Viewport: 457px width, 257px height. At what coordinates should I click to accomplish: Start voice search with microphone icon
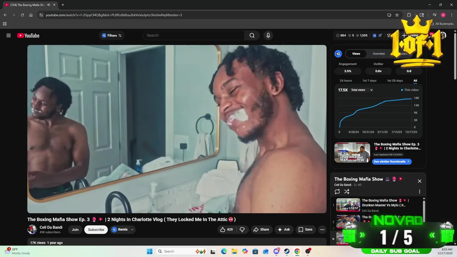268,35
